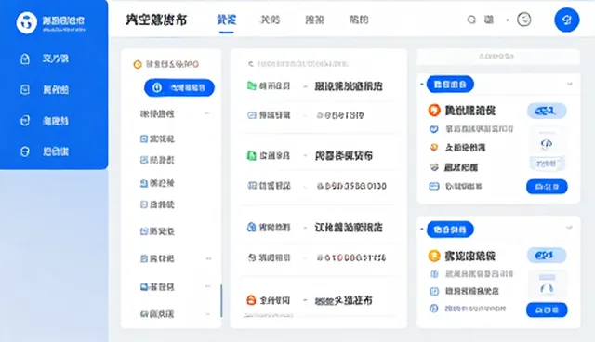The image size is (595, 342).
Task: Click the white round logo in the blue sidebar
Action: coord(27,22)
